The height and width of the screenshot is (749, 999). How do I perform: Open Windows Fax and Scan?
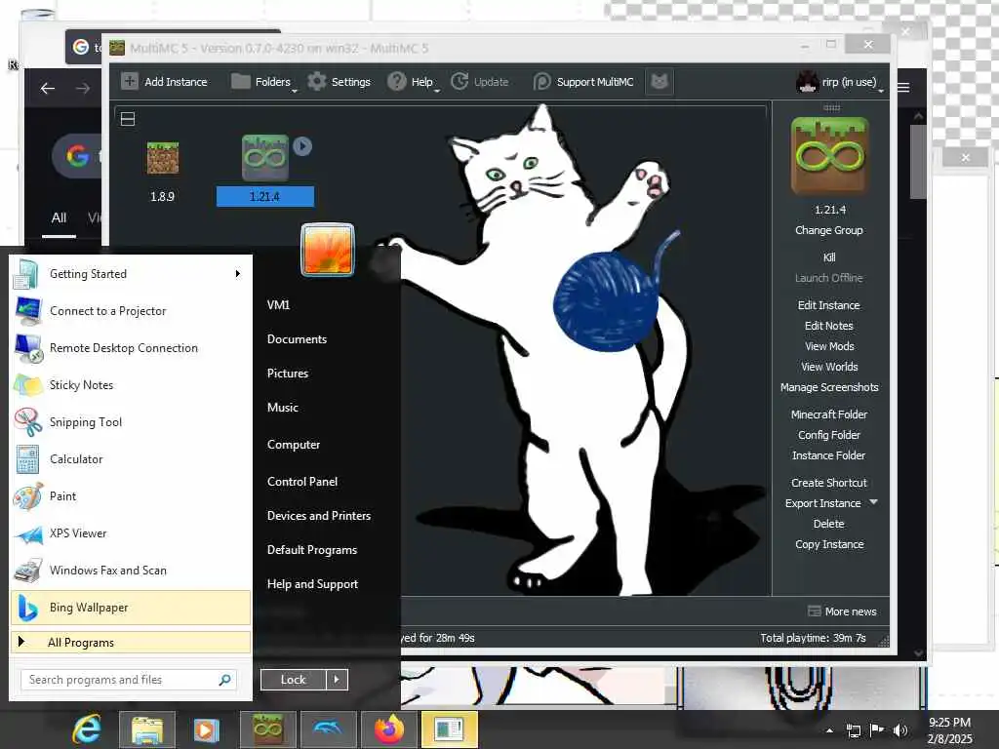click(x=131, y=570)
